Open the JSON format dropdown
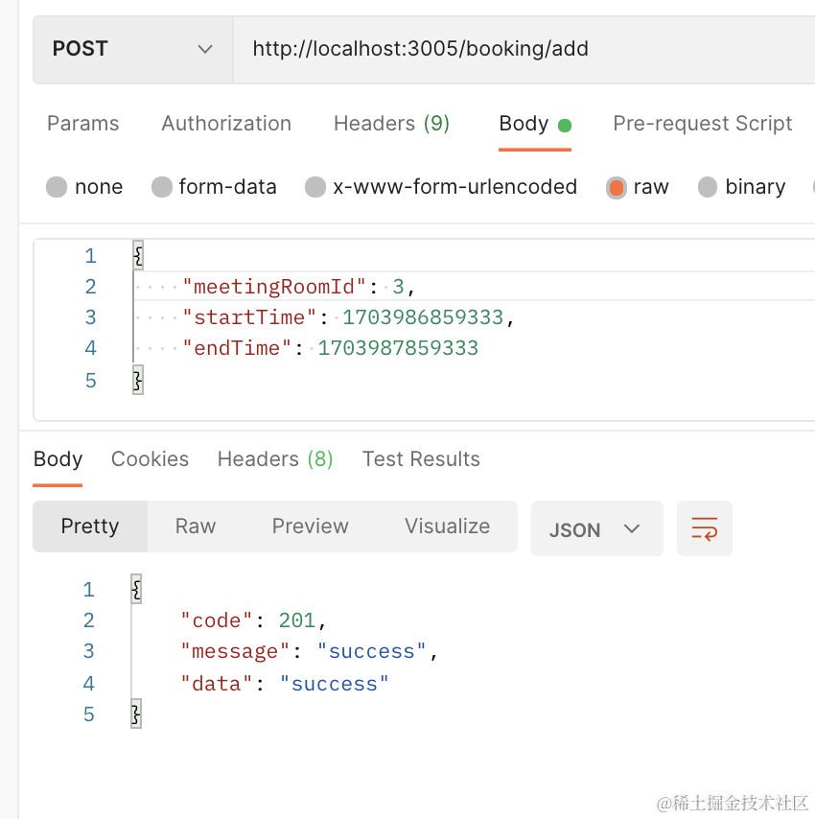The height and width of the screenshot is (819, 815). click(595, 529)
